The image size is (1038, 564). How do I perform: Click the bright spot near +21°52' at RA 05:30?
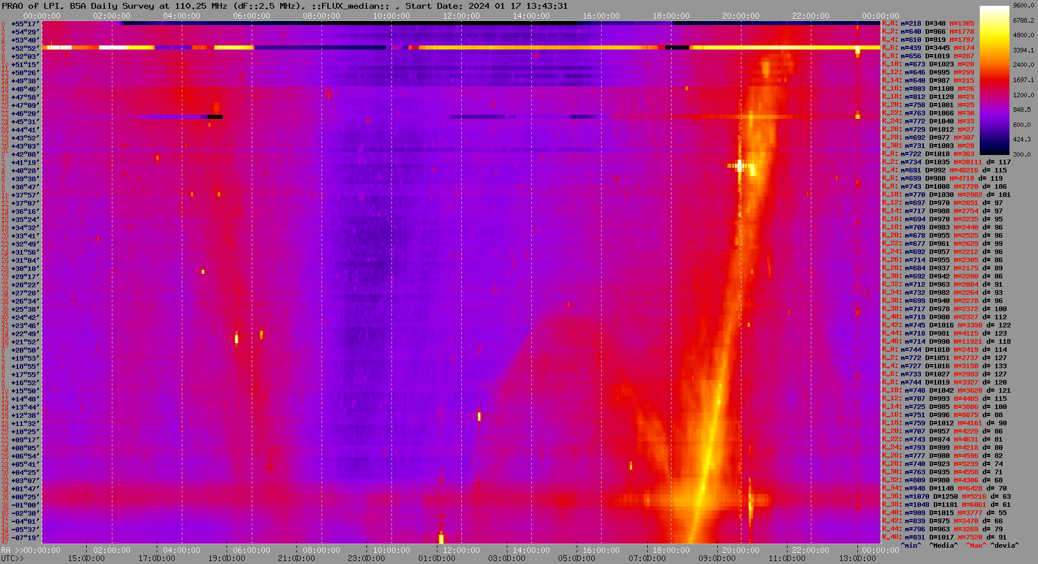pyautogui.click(x=236, y=338)
